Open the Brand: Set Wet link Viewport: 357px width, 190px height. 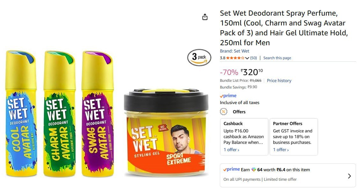[235, 51]
